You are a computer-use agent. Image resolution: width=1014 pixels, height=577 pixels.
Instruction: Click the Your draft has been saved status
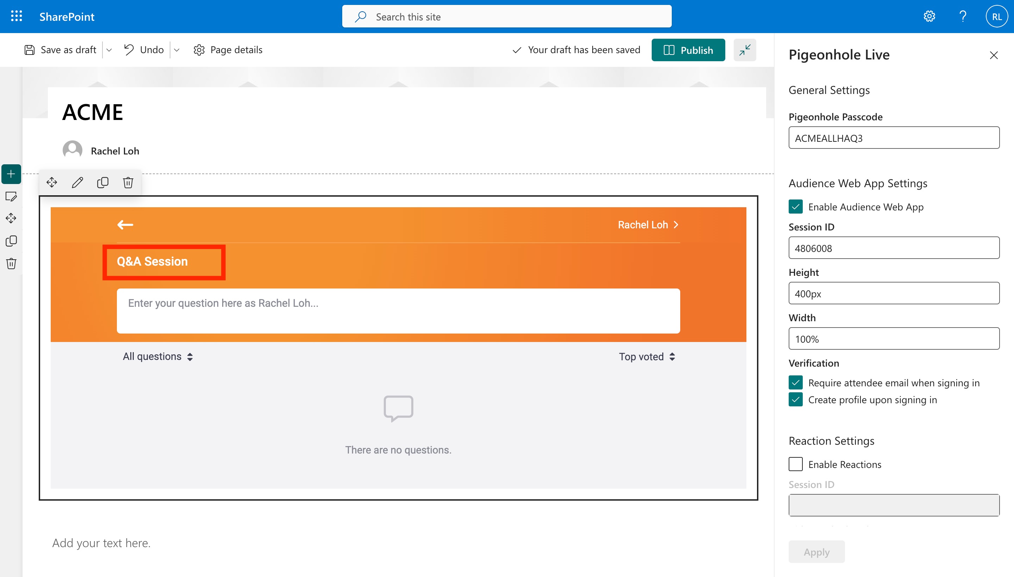point(576,50)
